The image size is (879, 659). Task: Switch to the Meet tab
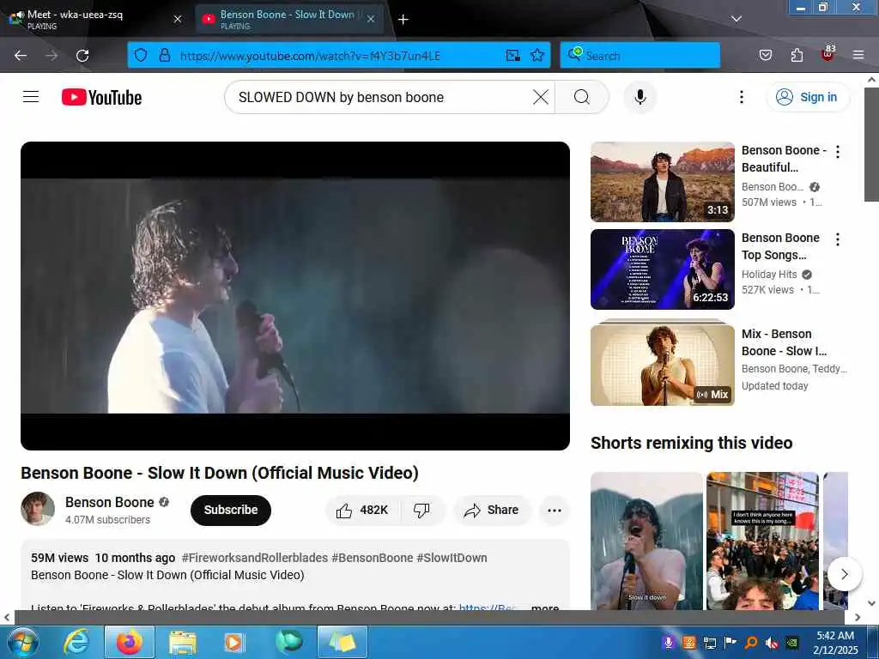(x=93, y=19)
